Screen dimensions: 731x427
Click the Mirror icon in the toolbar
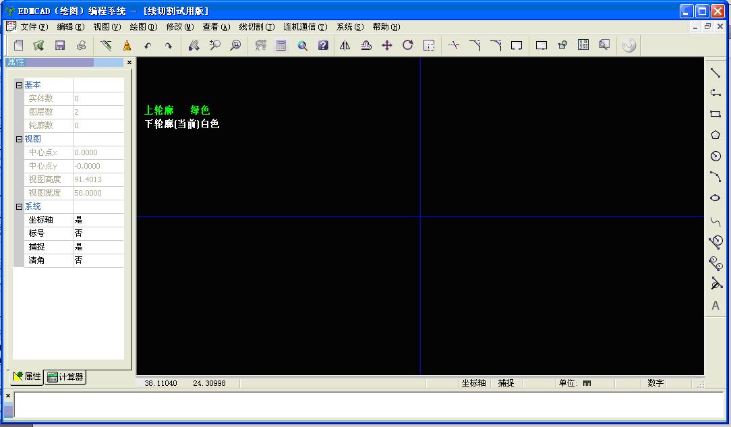click(345, 45)
